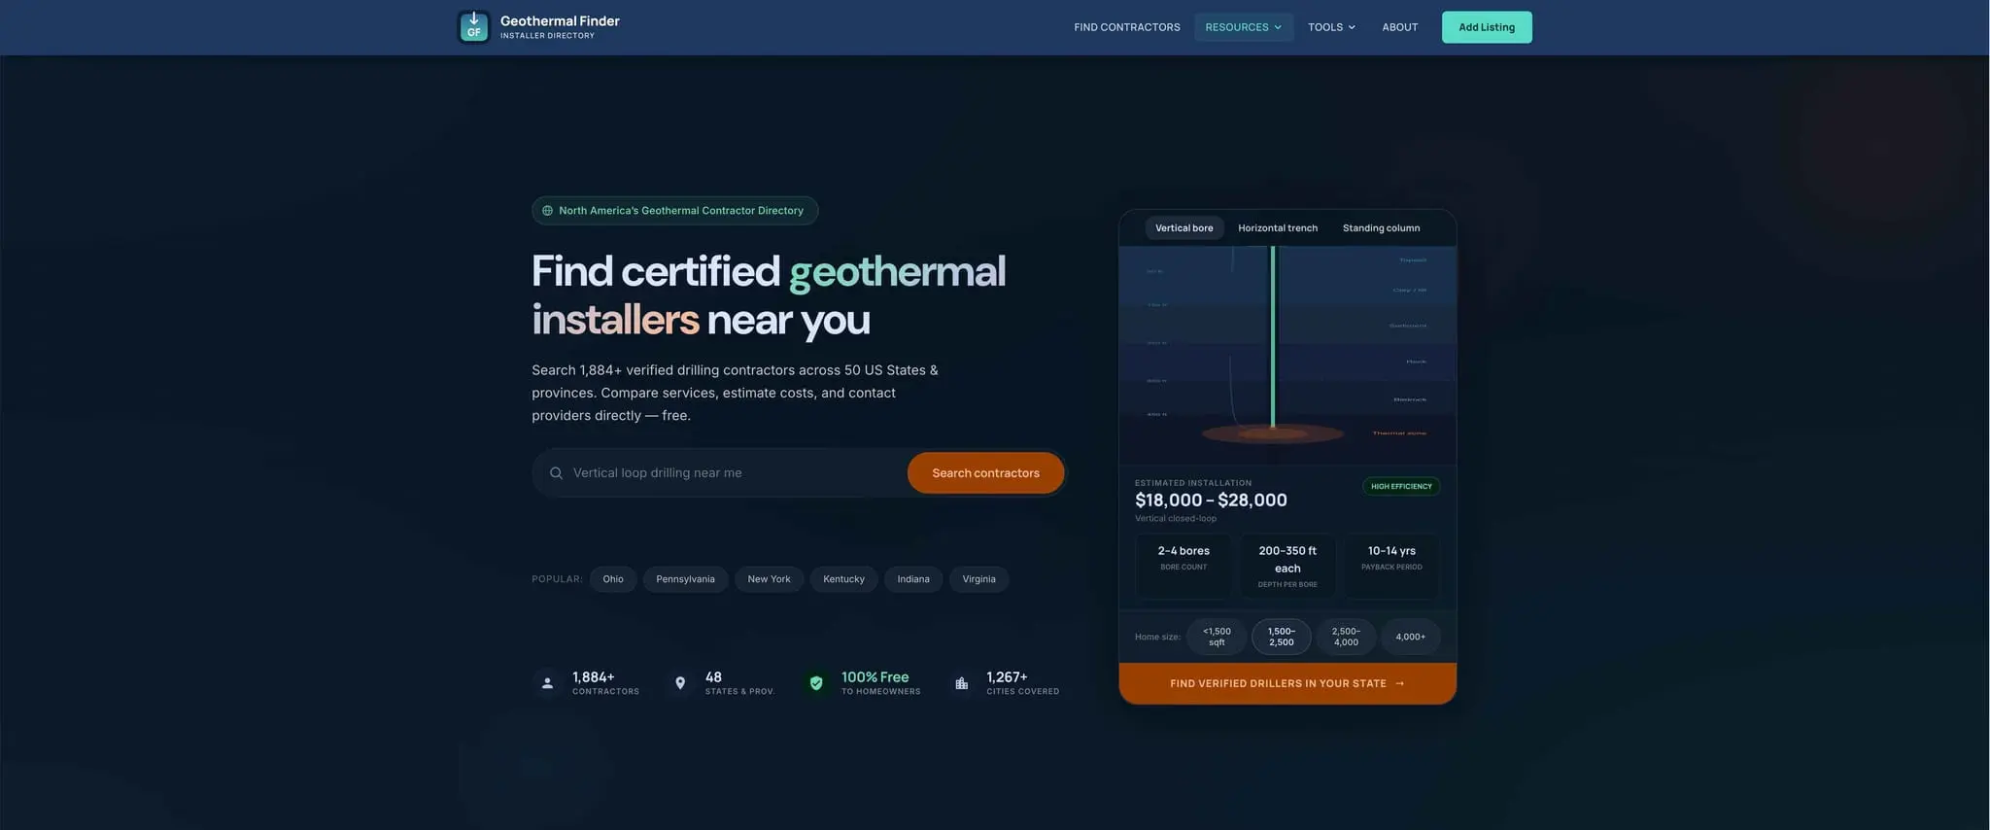Screen dimensions: 1990x830
Task: Select home size 1,500–2,500
Action: 1282,637
